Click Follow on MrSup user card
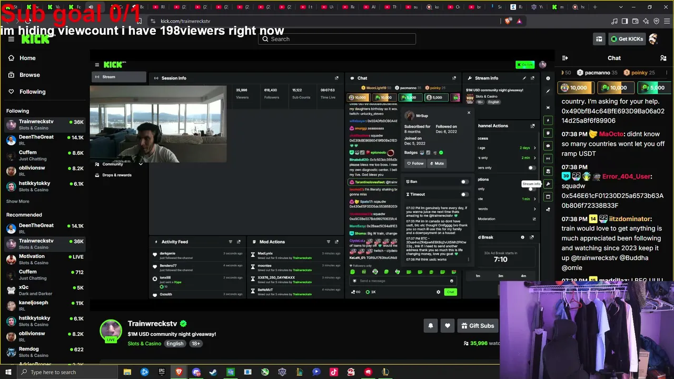Viewport: 674px width, 379px height. coord(415,163)
